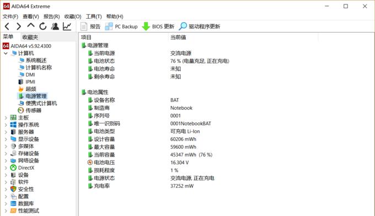375x216 pixels.
Task: Open PC Backup tool
Action: [121, 26]
